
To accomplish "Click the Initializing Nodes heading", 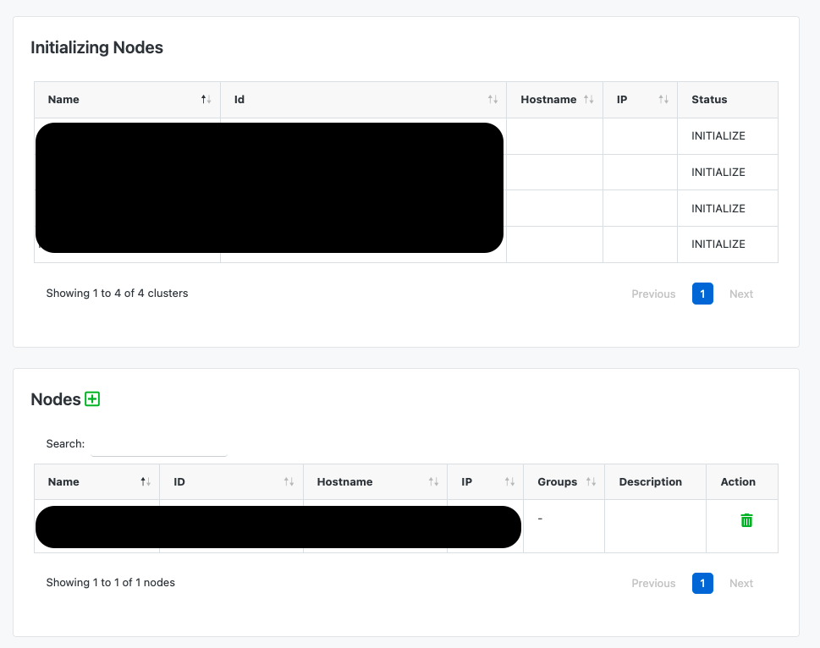I will coord(96,47).
